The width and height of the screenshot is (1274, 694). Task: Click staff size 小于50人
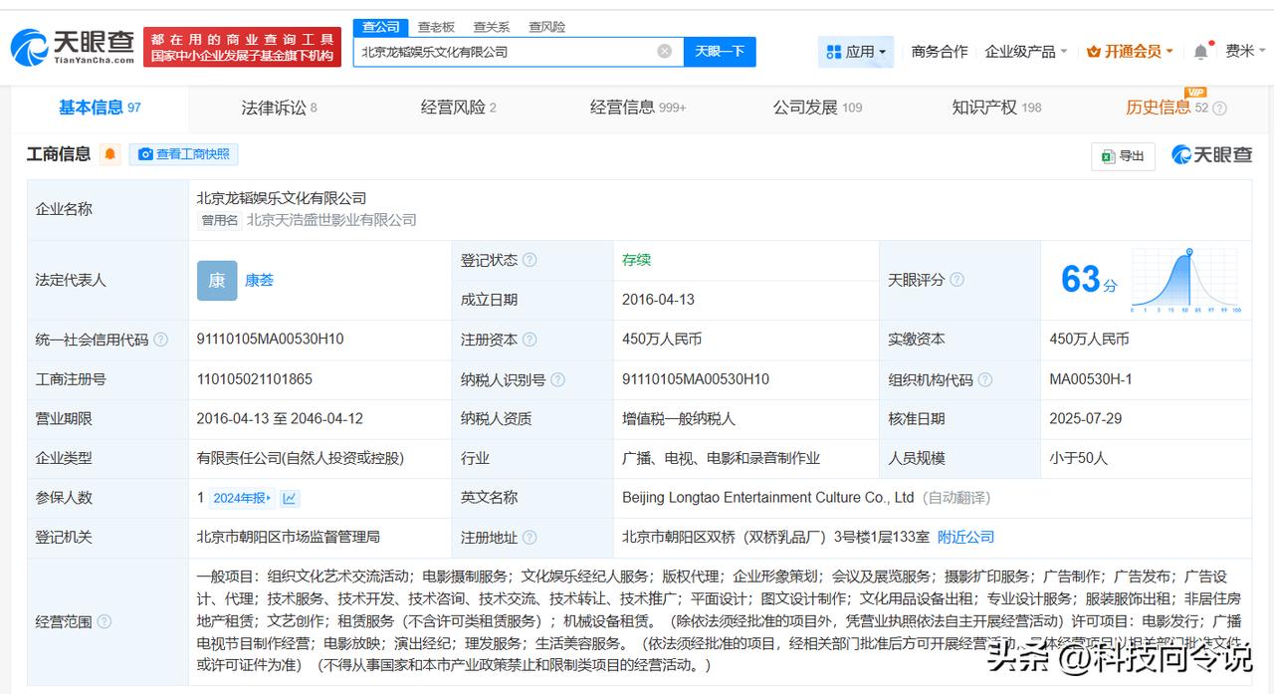click(1078, 458)
